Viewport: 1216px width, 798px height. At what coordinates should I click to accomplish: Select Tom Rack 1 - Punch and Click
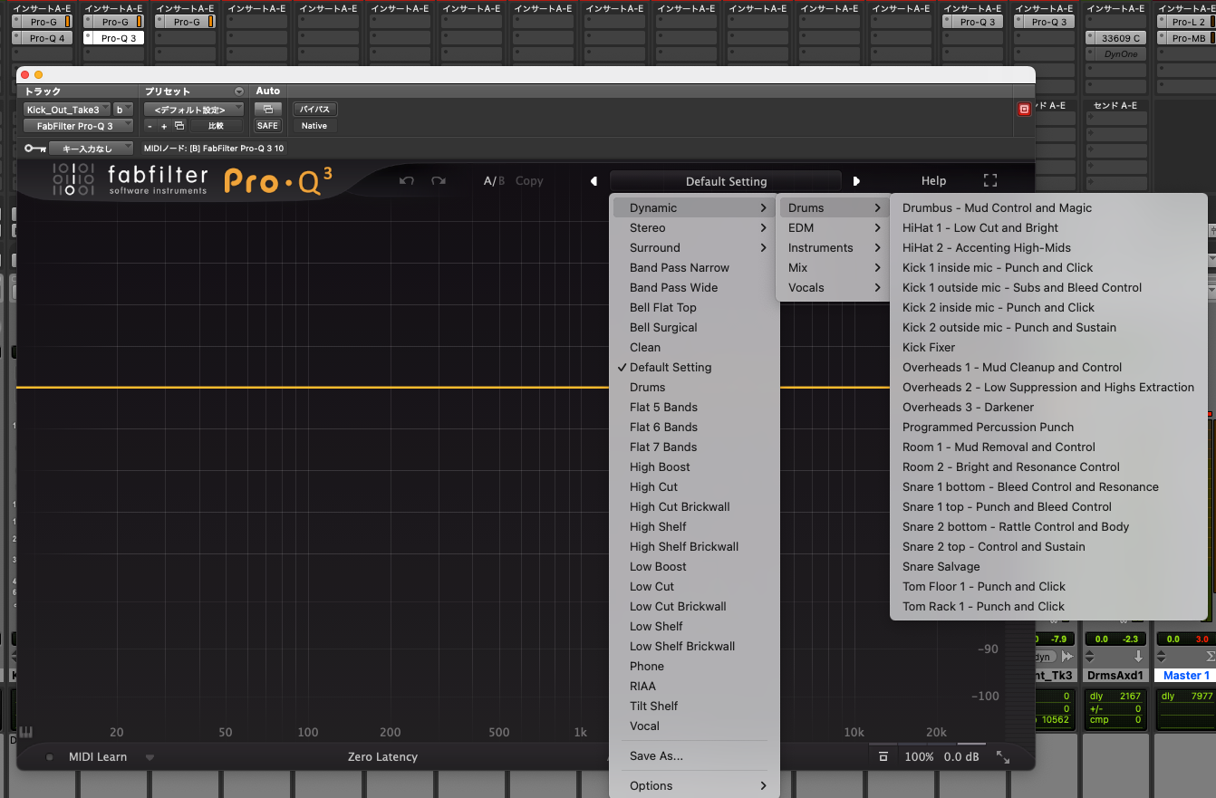(1048, 607)
